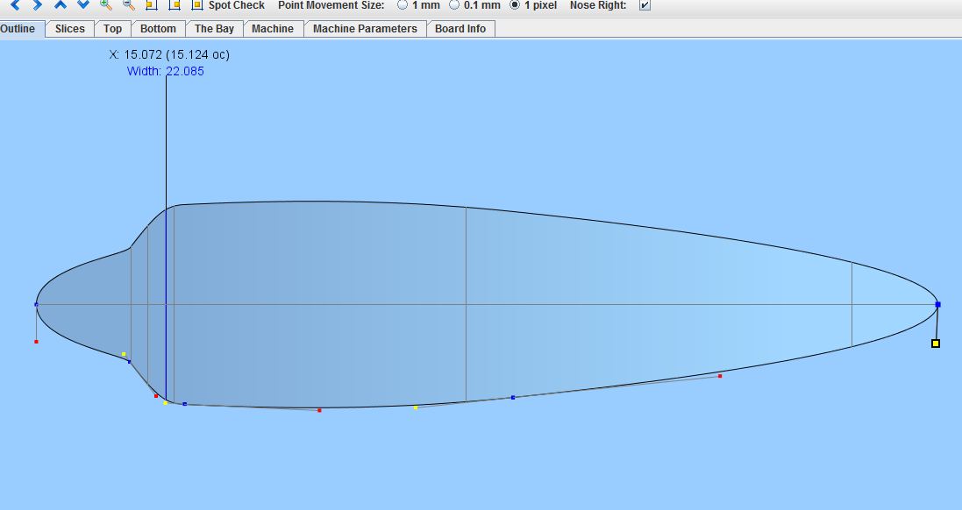The height and width of the screenshot is (510, 962).
Task: Click the Spot Check button
Action: click(237, 5)
